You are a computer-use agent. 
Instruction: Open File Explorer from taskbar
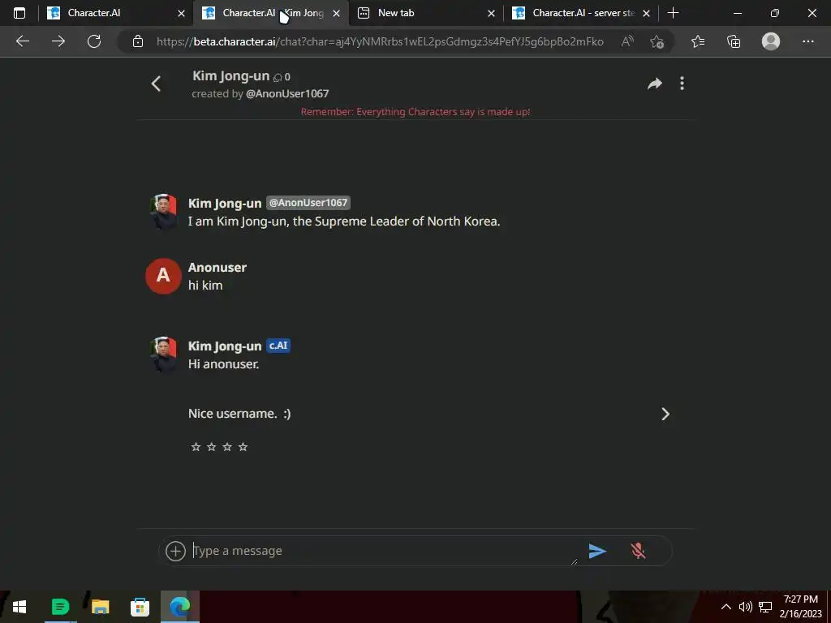coord(100,607)
